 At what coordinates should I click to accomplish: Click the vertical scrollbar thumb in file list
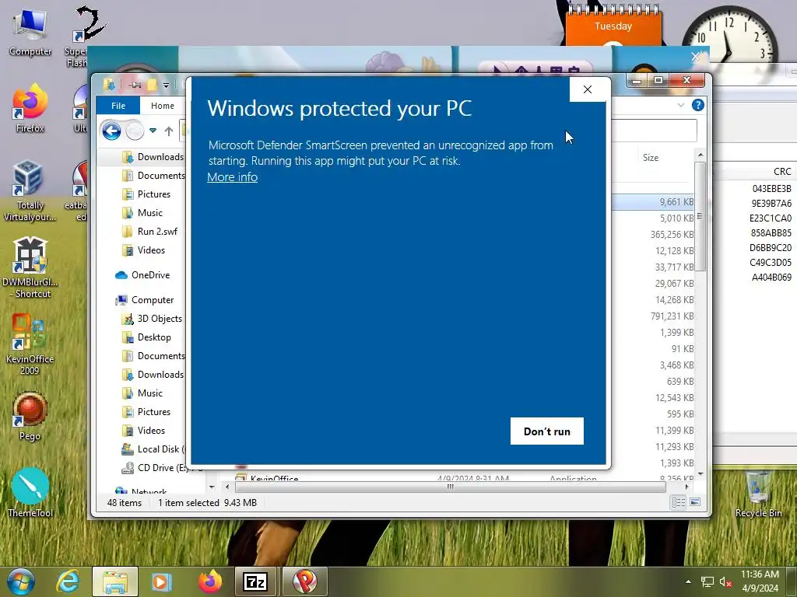pyautogui.click(x=700, y=217)
